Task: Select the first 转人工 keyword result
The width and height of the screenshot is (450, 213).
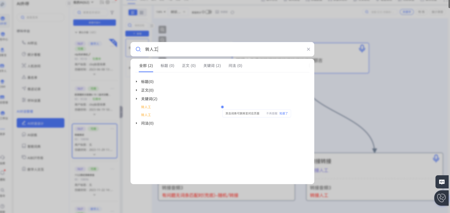Action: (146, 107)
